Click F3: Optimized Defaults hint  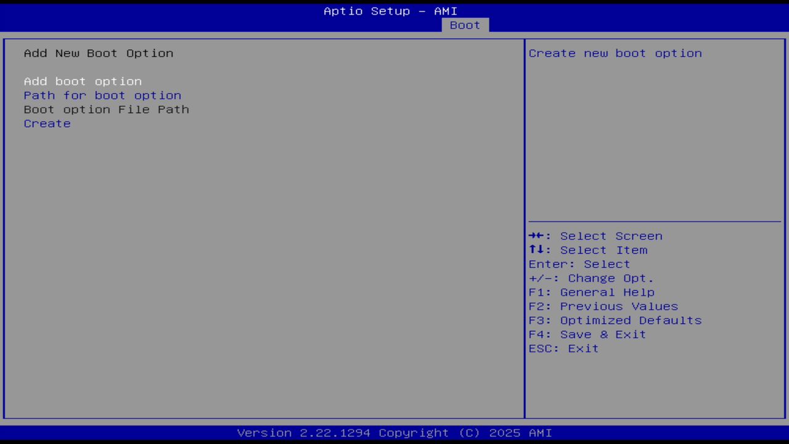(x=615, y=320)
